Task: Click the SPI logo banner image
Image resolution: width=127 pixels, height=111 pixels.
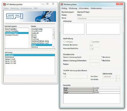Action: [x=30, y=16]
